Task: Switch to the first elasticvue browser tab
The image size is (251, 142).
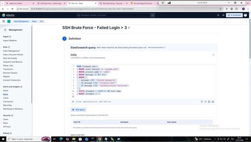Action: tap(20, 3)
